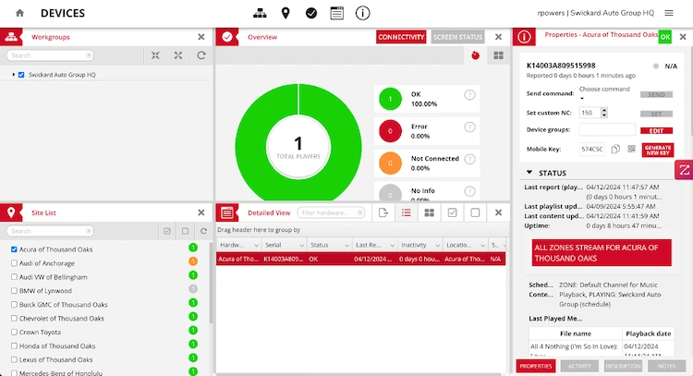Select the NOTES tab

(666, 366)
